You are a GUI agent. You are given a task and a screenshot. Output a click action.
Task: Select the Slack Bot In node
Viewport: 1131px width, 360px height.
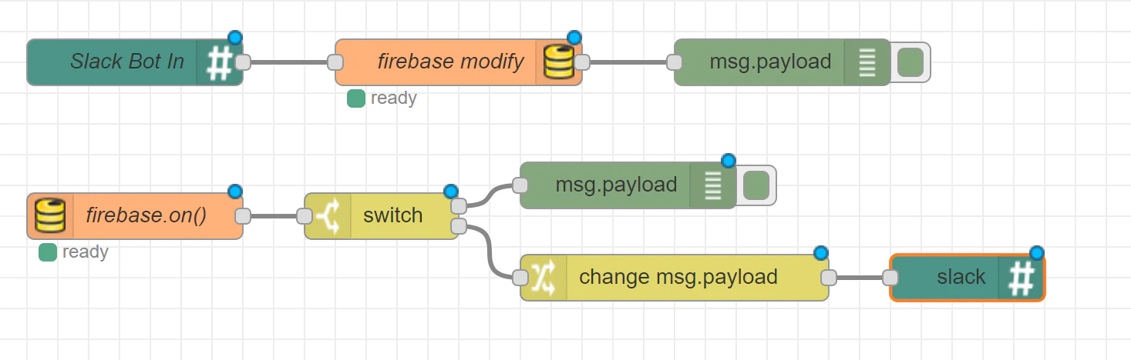pyautogui.click(x=135, y=62)
